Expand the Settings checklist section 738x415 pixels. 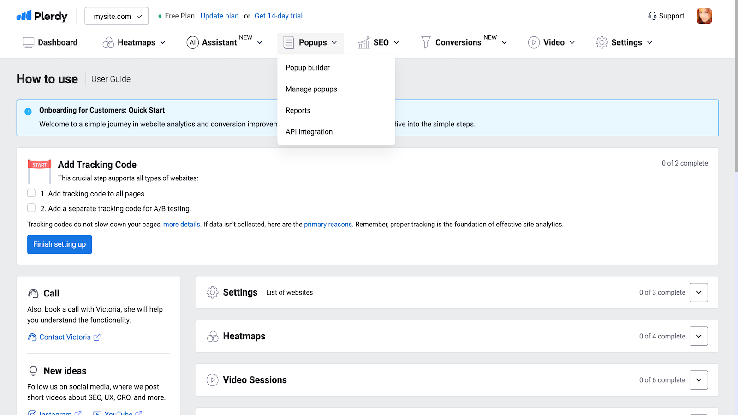click(x=698, y=292)
